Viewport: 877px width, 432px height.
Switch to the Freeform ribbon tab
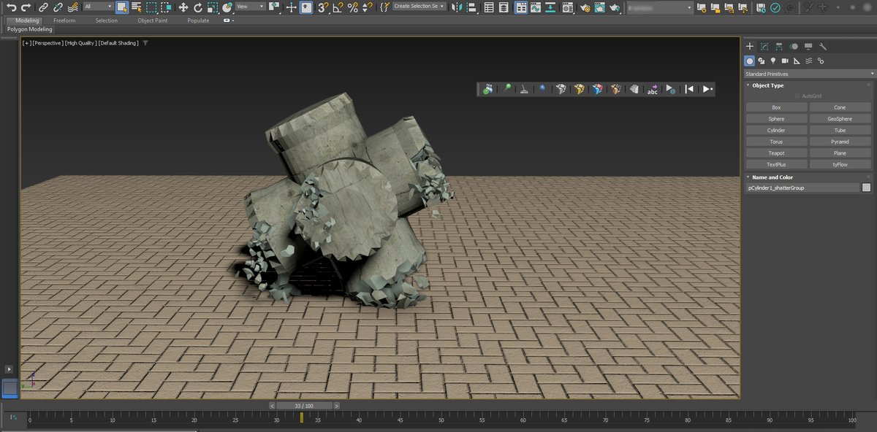[64, 20]
